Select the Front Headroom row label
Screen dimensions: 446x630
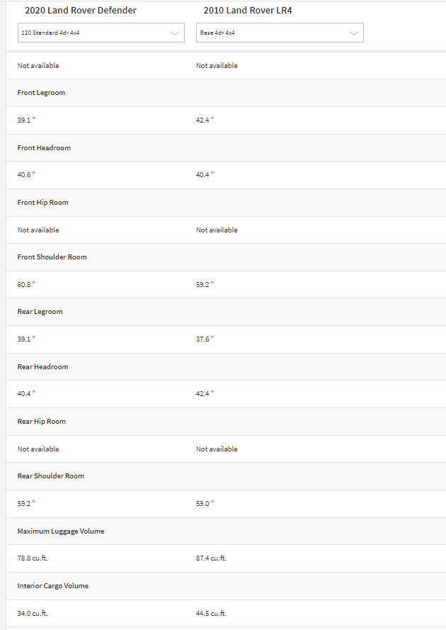click(44, 148)
